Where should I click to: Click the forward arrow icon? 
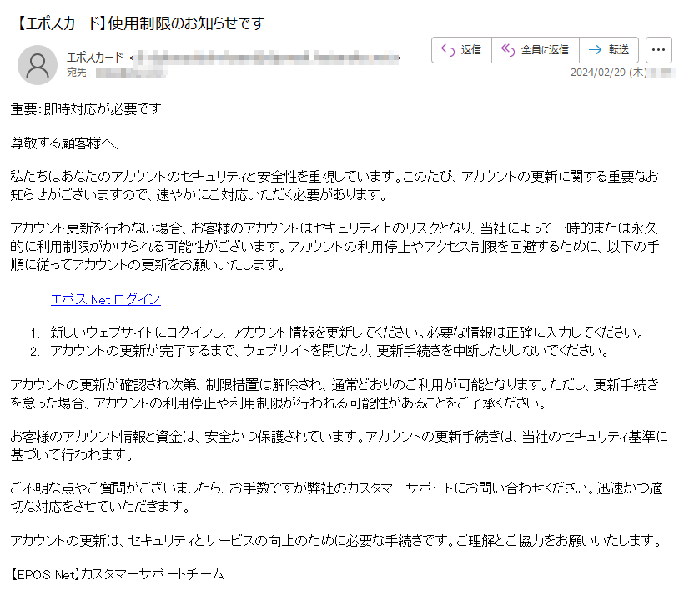[596, 50]
